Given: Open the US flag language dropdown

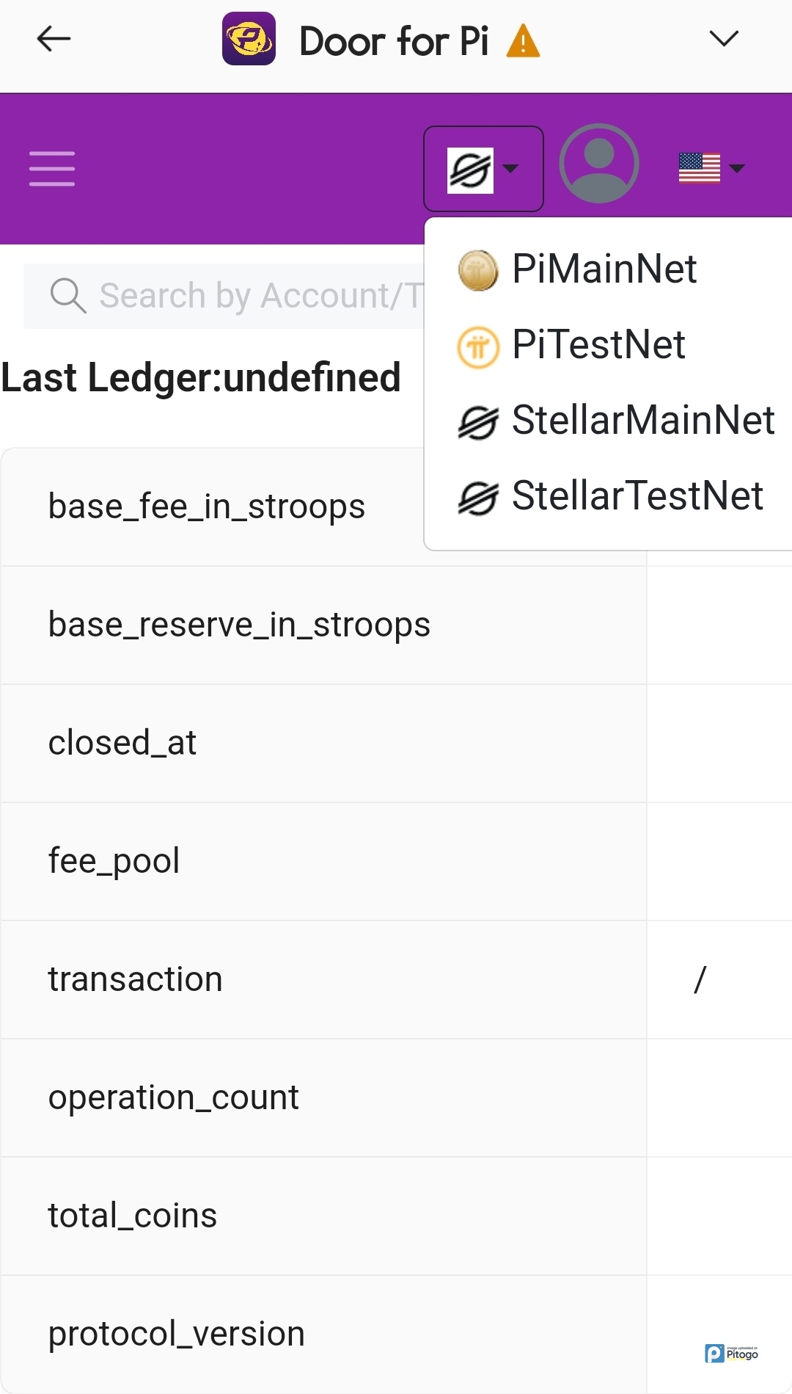Looking at the screenshot, I should point(711,169).
